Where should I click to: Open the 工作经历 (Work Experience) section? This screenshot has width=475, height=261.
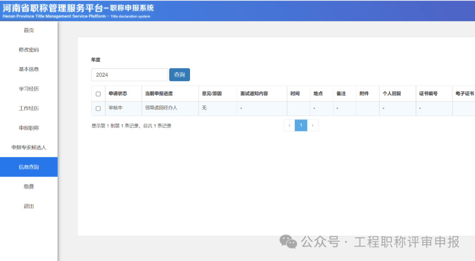[29, 108]
